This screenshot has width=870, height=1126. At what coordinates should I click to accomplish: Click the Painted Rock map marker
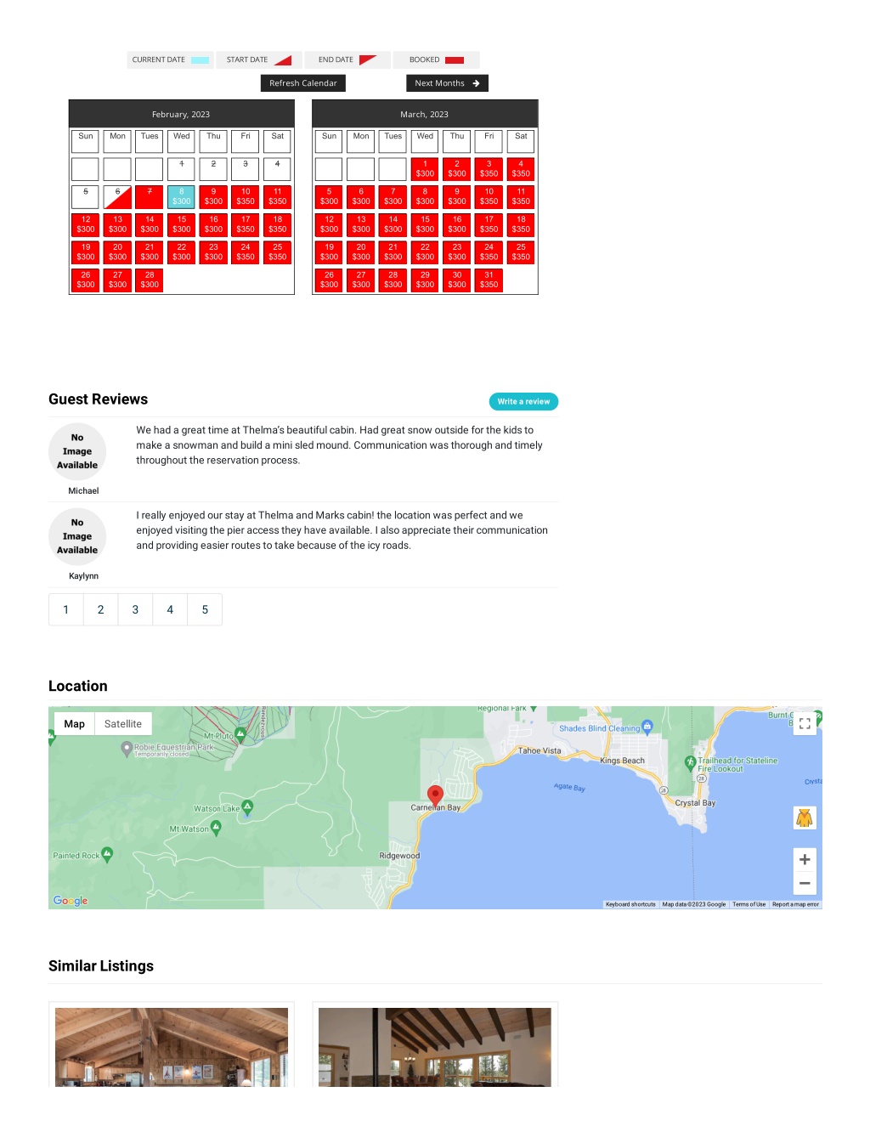107,854
